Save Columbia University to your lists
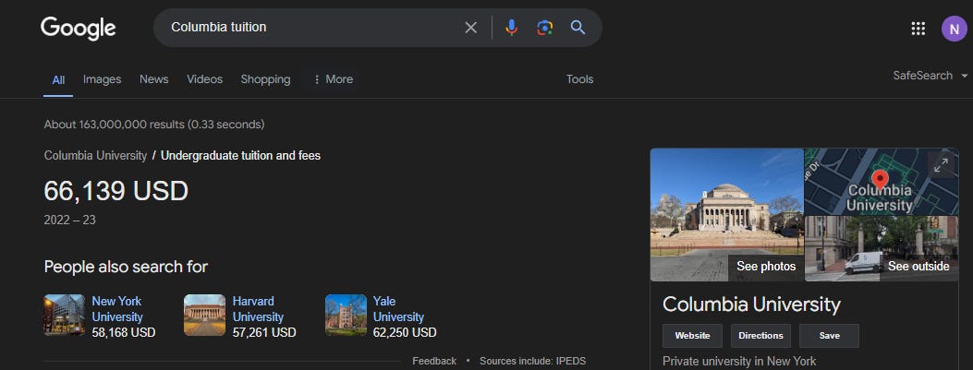 (829, 335)
